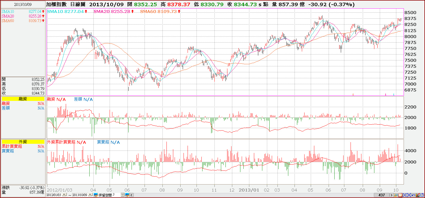
Task: Click the close price 8344.73 in left panel
Action: click(x=38, y=93)
